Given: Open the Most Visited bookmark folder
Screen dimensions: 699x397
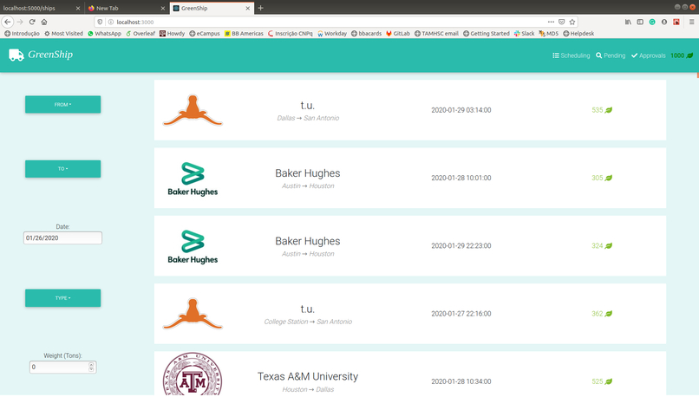Looking at the screenshot, I should click(x=63, y=34).
